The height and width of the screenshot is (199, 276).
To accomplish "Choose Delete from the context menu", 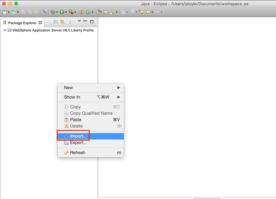I will (x=91, y=126).
